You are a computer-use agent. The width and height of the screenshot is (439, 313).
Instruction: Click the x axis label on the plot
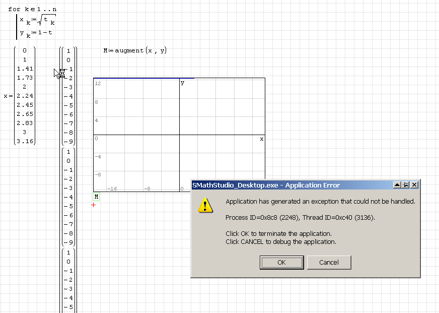(x=261, y=139)
